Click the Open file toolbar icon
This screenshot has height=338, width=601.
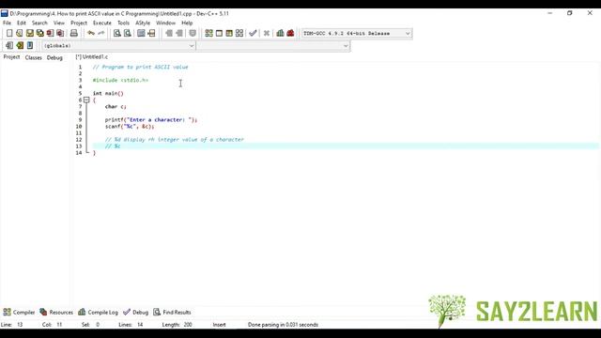pyautogui.click(x=19, y=34)
